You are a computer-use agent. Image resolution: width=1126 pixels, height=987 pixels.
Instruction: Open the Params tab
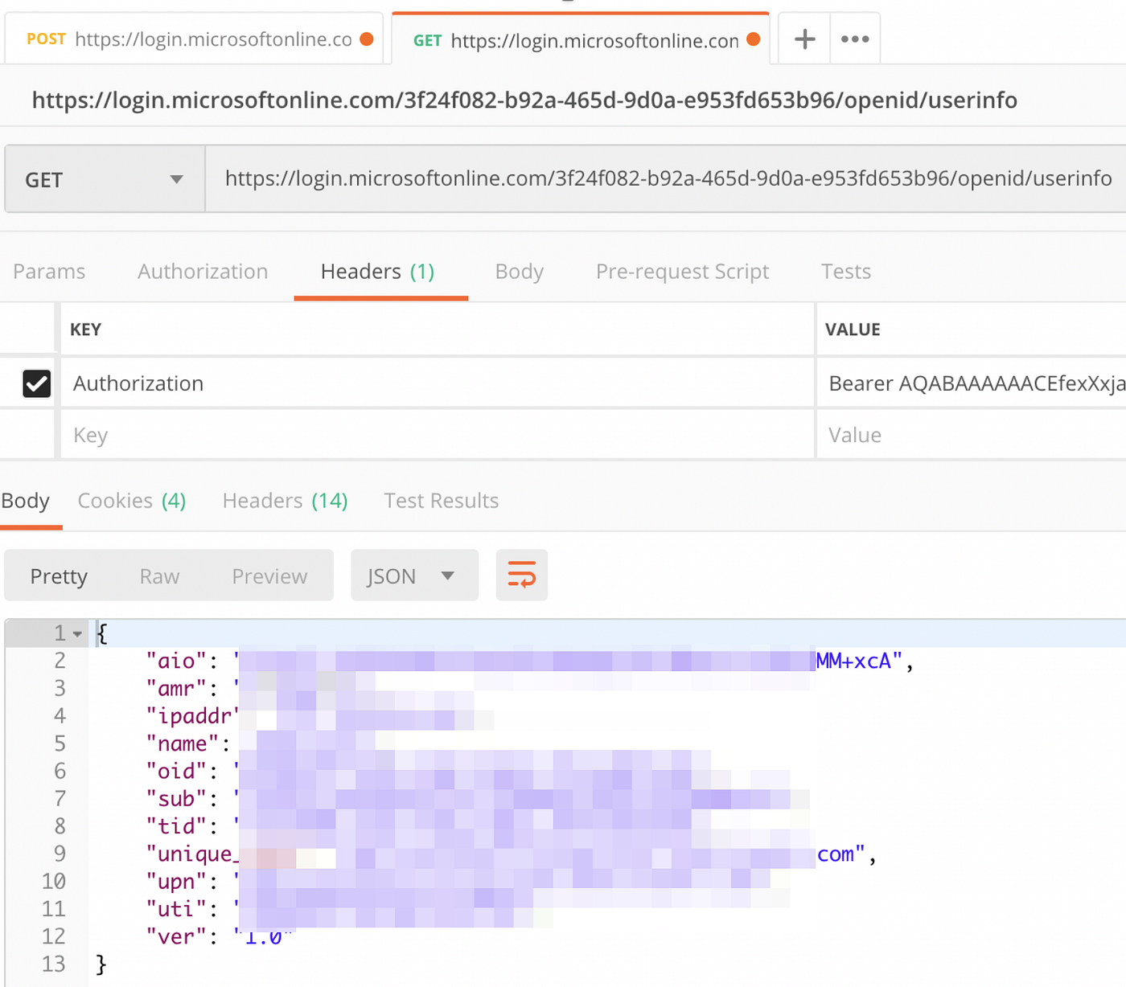[49, 272]
